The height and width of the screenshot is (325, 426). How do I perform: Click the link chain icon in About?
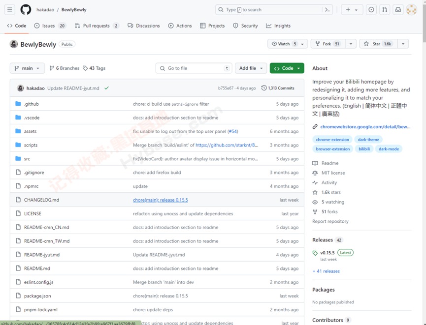(x=315, y=126)
